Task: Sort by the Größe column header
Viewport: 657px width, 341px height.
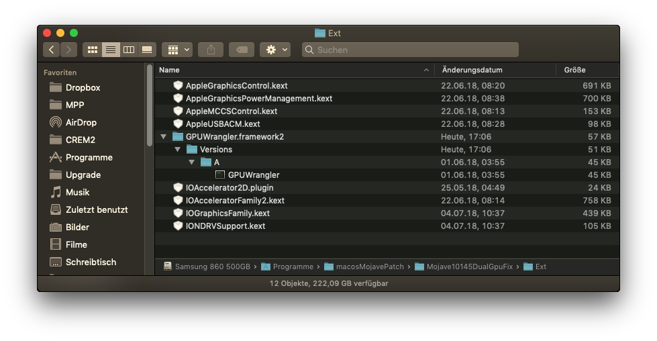Action: point(587,70)
